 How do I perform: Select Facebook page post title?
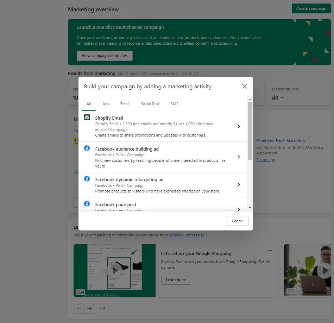(x=116, y=205)
